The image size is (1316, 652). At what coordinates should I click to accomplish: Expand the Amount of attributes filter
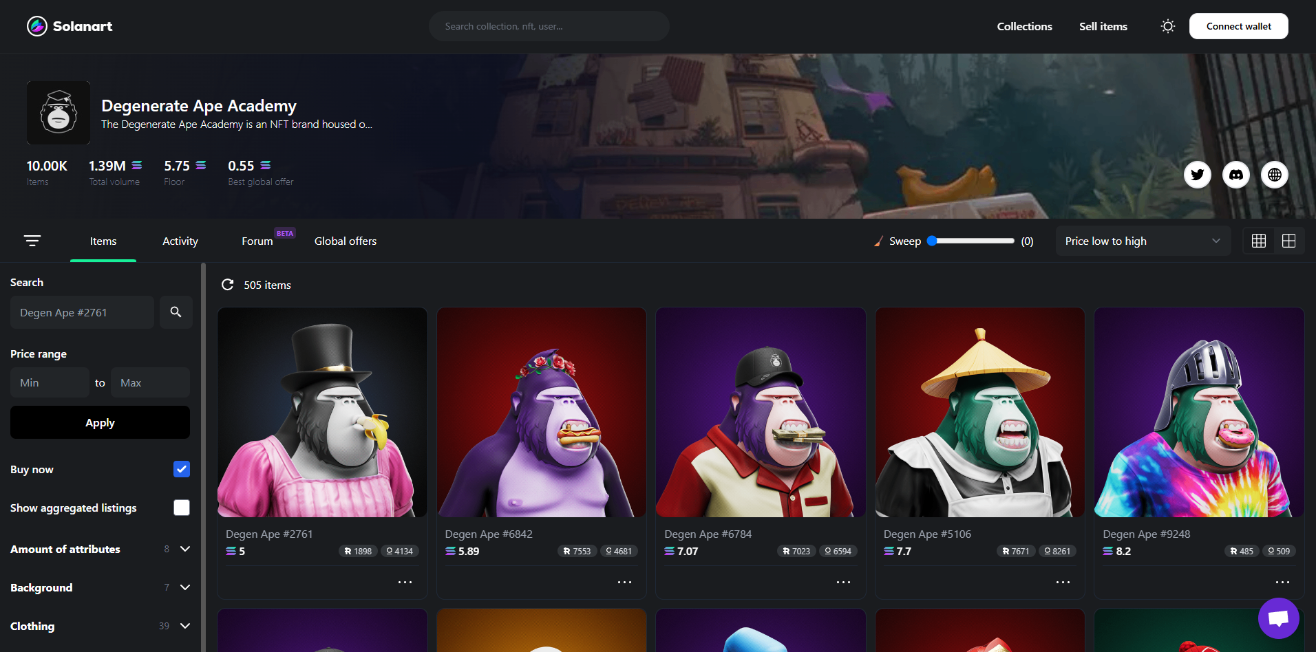184,549
